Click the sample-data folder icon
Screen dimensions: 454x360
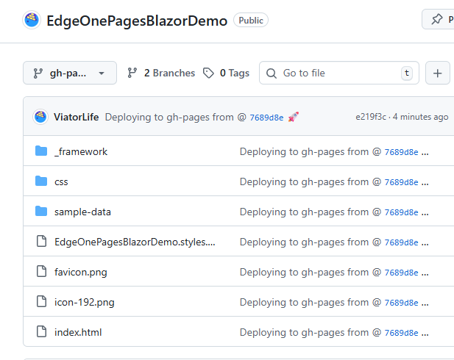tap(41, 211)
